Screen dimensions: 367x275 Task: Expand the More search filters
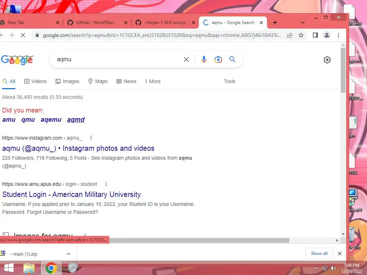point(153,81)
